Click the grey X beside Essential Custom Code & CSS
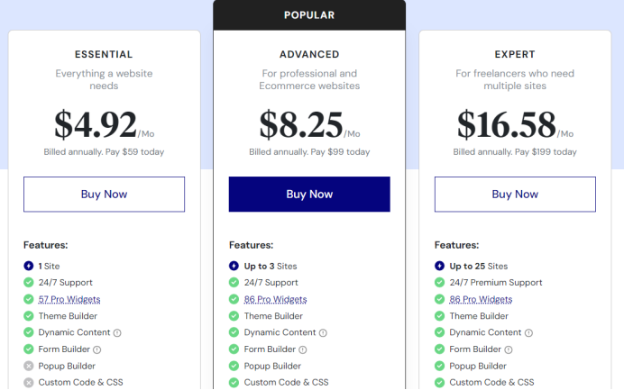Viewport: 624px width, 390px height. 29,383
